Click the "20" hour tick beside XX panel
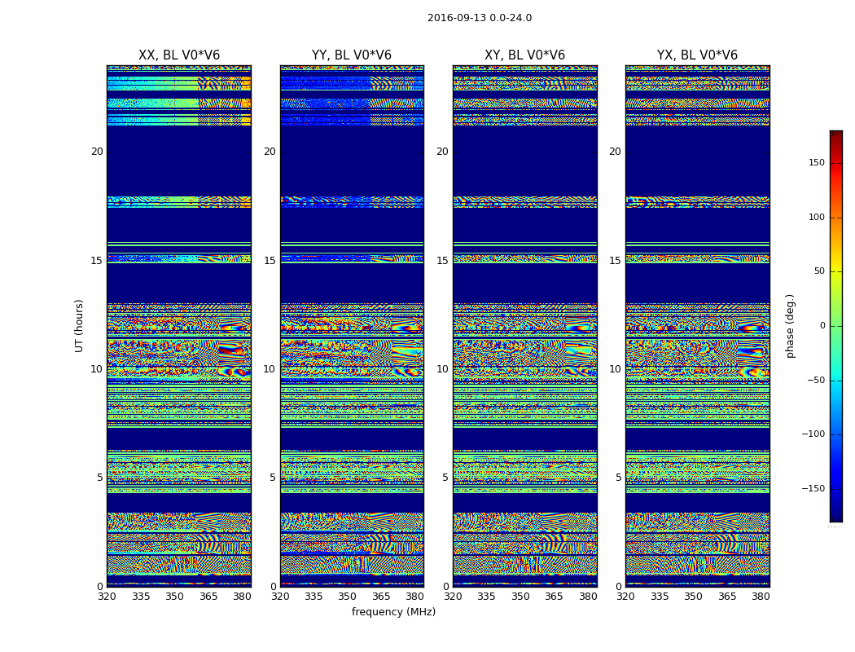The image size is (855, 652). point(97,152)
